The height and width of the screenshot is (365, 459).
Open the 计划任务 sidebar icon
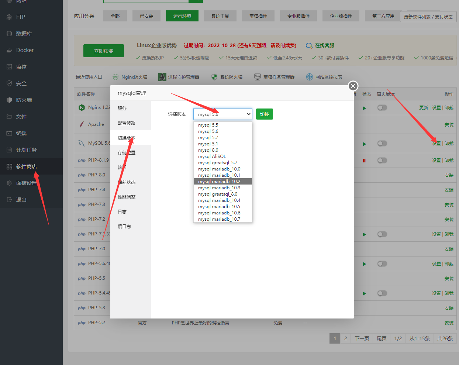tap(9, 150)
